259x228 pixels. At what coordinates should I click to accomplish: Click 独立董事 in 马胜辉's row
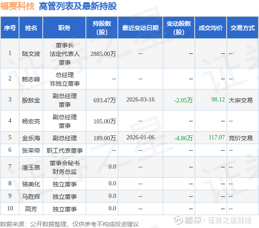pos(64,197)
